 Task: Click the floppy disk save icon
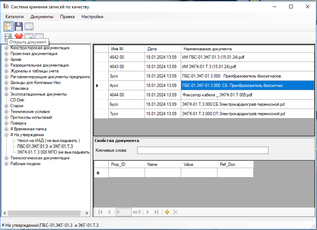(18, 26)
